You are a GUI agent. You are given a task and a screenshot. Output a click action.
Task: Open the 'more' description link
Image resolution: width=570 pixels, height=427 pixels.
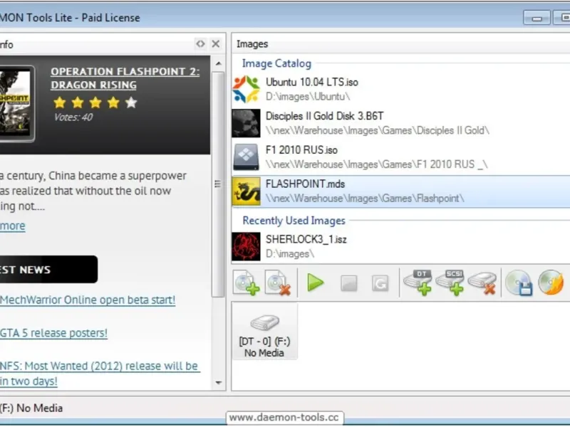[x=13, y=226]
